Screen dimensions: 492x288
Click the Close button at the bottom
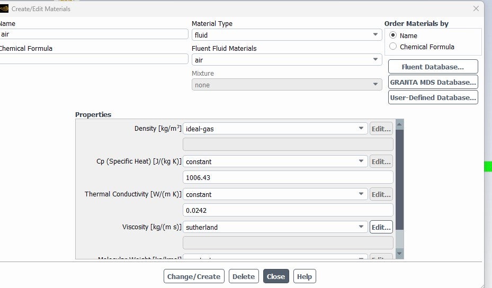pyautogui.click(x=276, y=276)
